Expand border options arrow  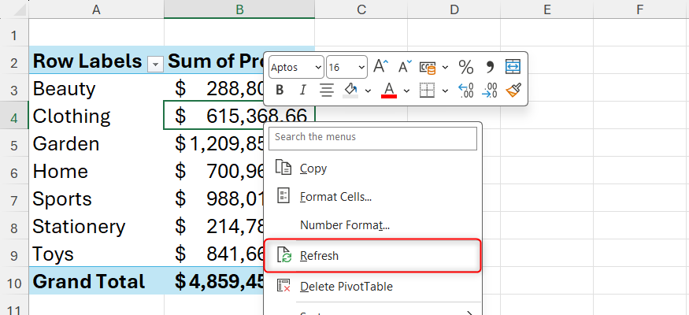click(445, 91)
